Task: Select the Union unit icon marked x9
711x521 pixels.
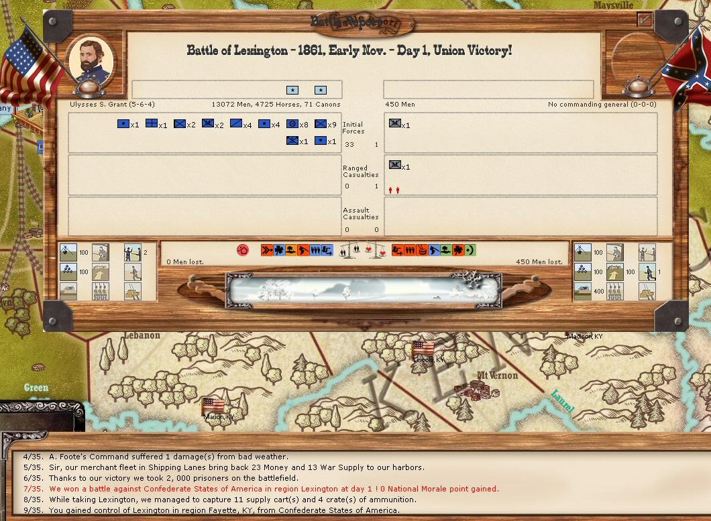Action: click(321, 124)
